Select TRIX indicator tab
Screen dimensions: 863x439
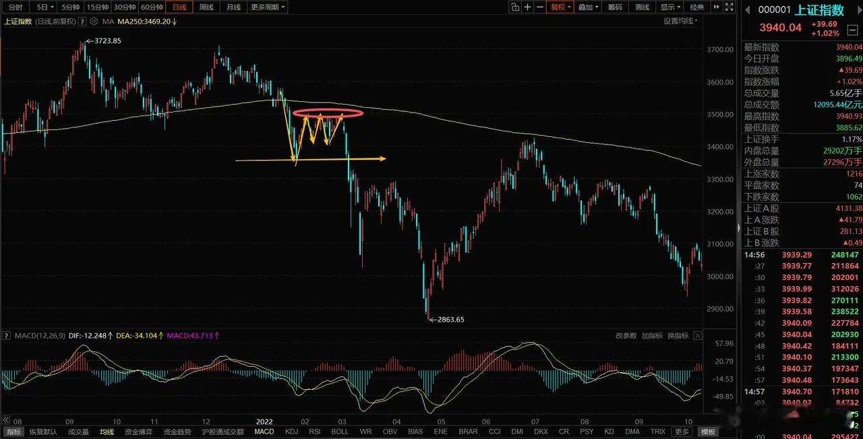(657, 432)
